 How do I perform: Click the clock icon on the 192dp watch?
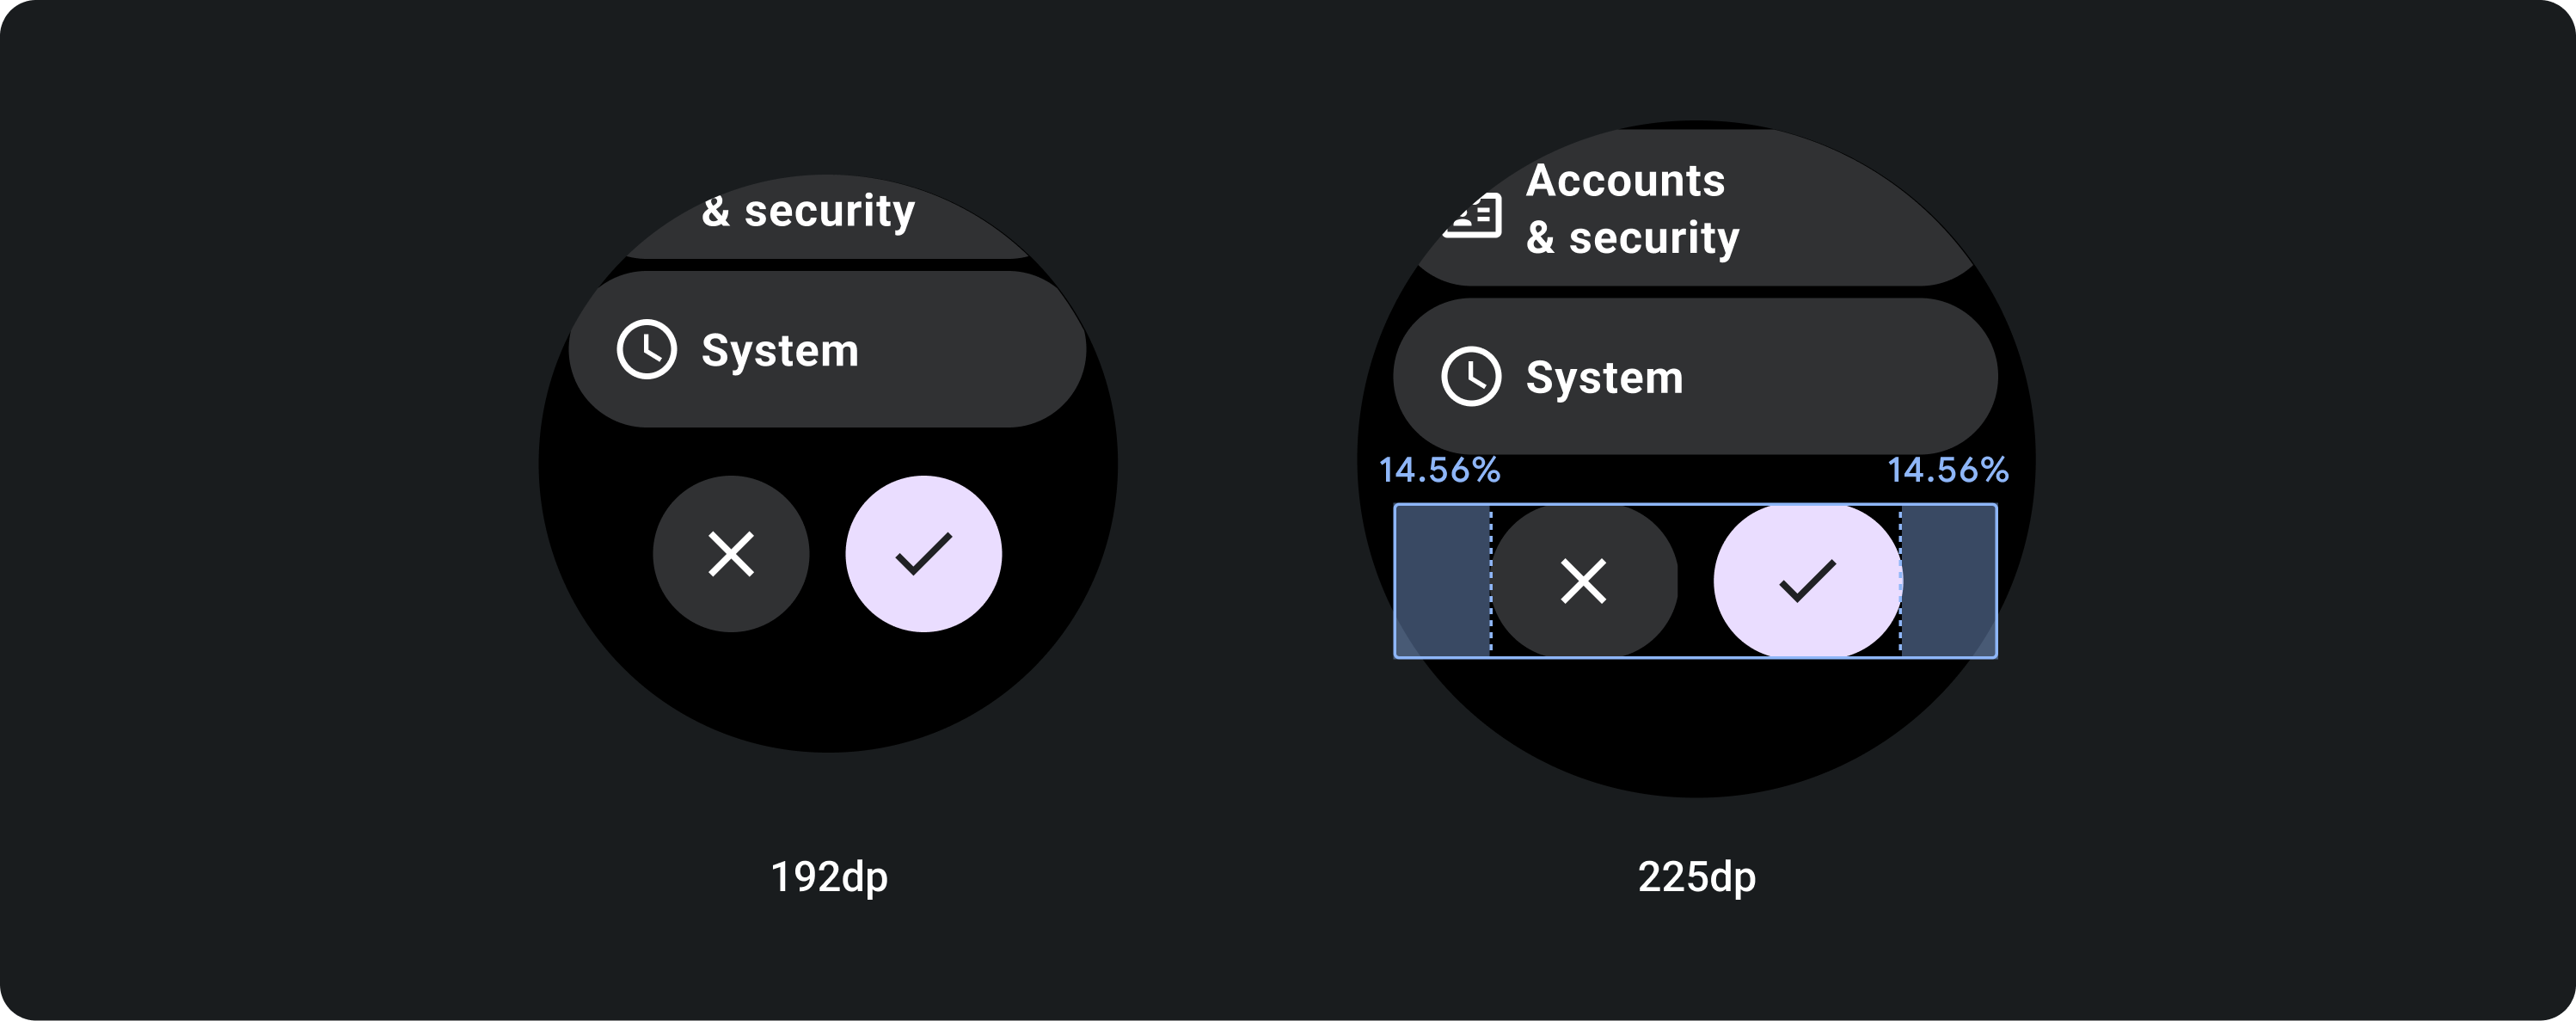646,350
